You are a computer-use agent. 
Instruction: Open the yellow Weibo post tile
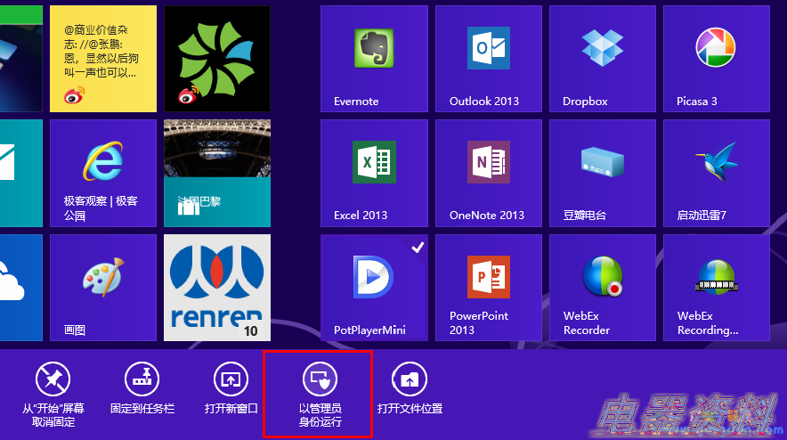click(x=103, y=59)
